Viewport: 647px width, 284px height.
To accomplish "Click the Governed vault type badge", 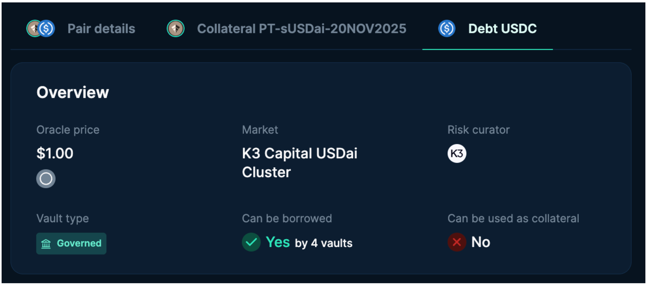I will 71,243.
